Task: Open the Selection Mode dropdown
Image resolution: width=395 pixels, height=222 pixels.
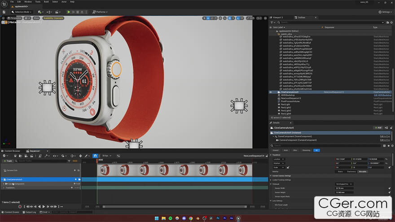Action: 22,12
